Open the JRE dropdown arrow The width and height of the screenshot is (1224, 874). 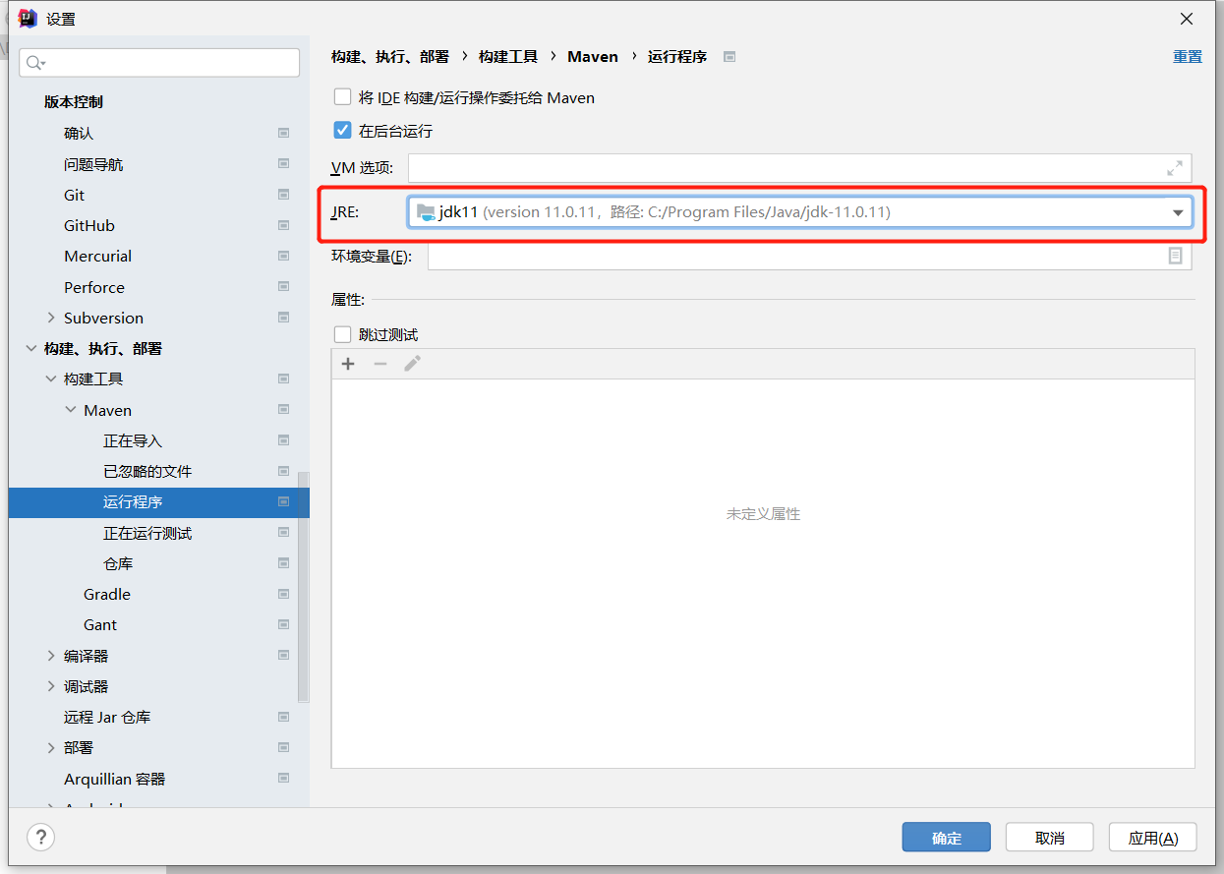pos(1178,212)
